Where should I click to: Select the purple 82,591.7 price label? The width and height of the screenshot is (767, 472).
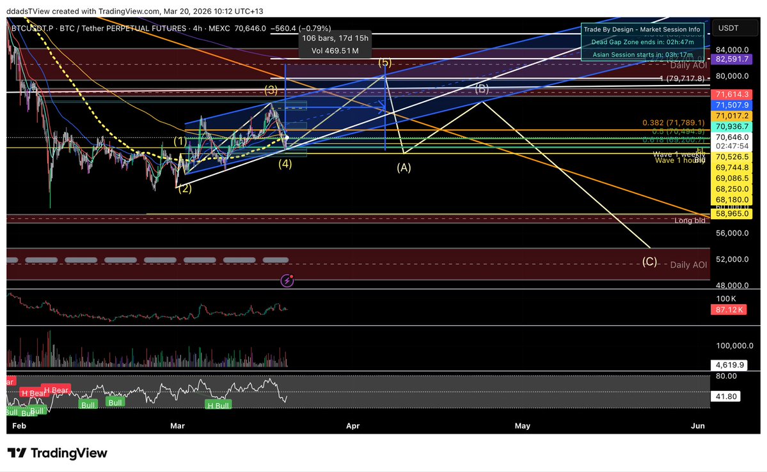point(732,59)
